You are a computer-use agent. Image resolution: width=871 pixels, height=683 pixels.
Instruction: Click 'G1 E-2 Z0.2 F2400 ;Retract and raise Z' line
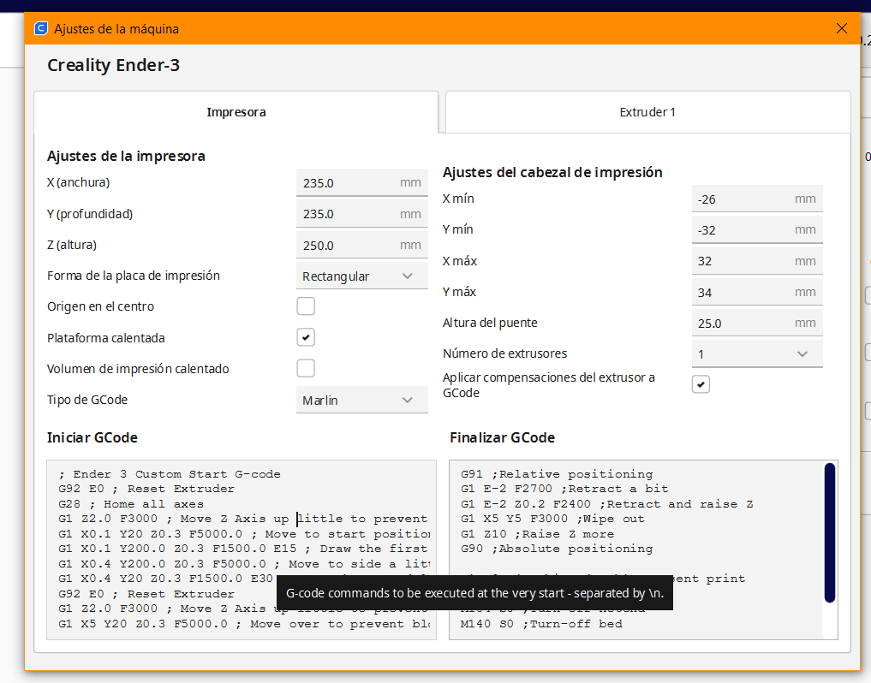(x=606, y=504)
